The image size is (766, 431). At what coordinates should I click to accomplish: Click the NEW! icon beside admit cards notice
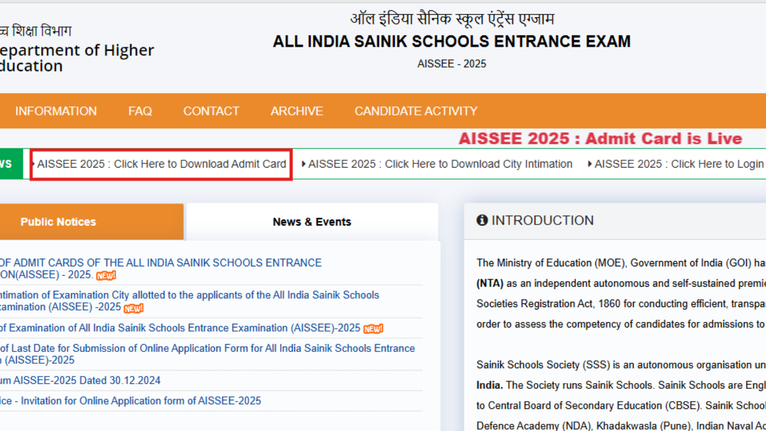pos(105,275)
